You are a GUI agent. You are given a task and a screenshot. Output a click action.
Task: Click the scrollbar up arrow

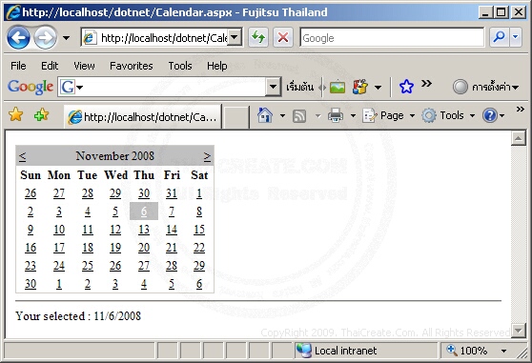pyautogui.click(x=519, y=138)
